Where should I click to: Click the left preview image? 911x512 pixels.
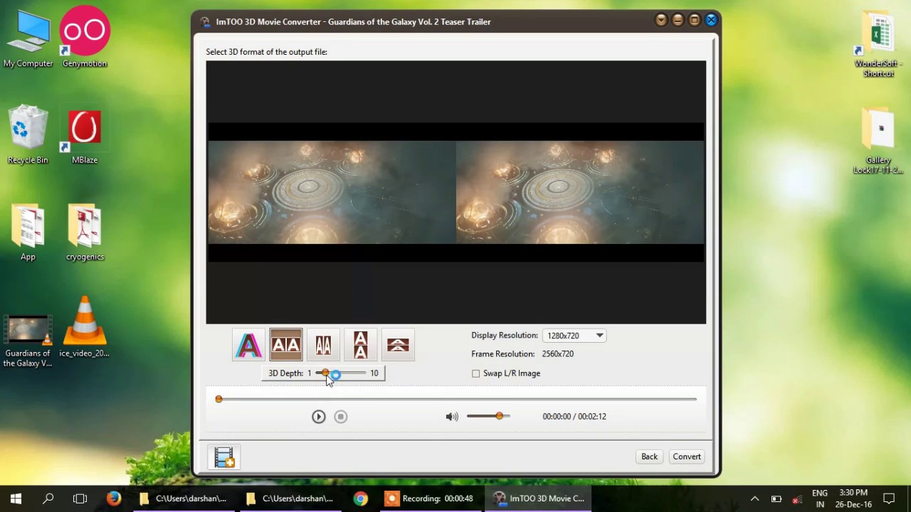tap(332, 192)
